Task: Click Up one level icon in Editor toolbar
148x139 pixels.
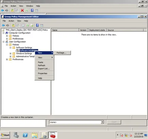Action: tap(13, 25)
